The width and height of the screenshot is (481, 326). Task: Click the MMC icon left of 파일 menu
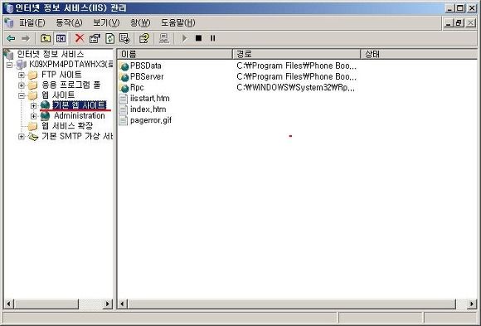(9, 22)
